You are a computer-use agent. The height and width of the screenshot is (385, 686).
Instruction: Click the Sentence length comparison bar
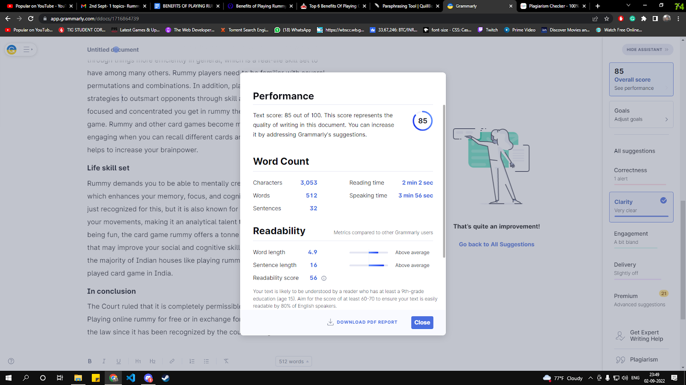[x=369, y=265]
